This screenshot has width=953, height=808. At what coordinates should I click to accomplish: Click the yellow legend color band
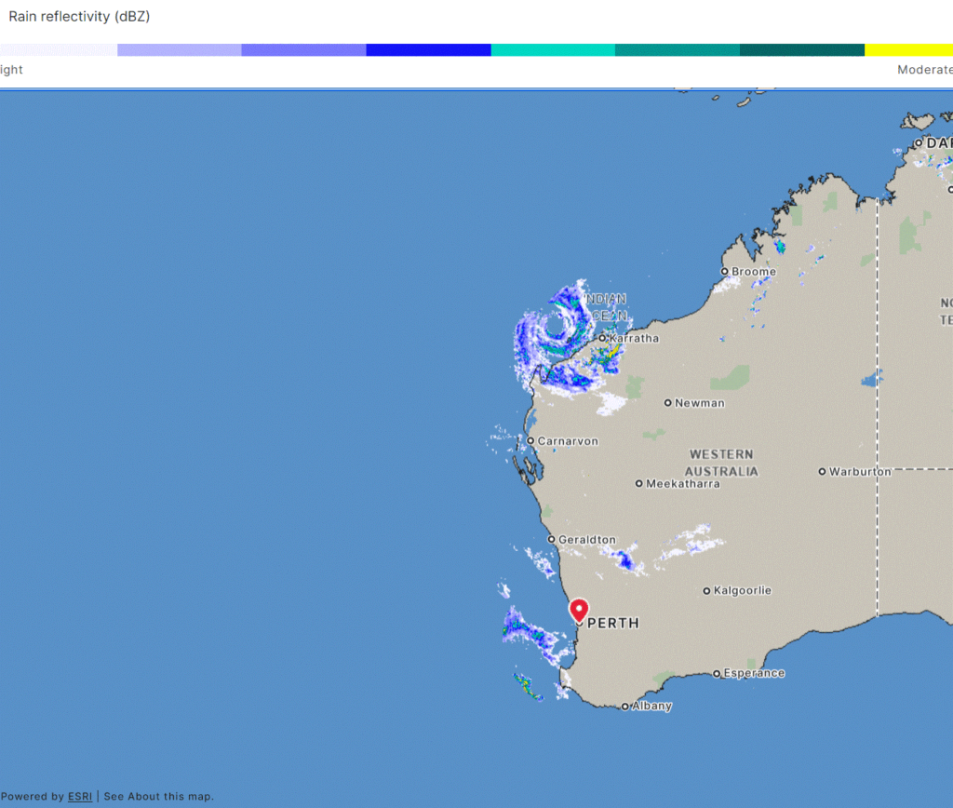tap(907, 49)
